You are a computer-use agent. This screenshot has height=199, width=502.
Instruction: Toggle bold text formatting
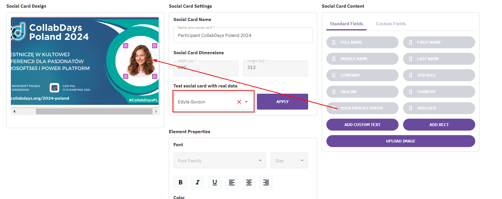180,182
